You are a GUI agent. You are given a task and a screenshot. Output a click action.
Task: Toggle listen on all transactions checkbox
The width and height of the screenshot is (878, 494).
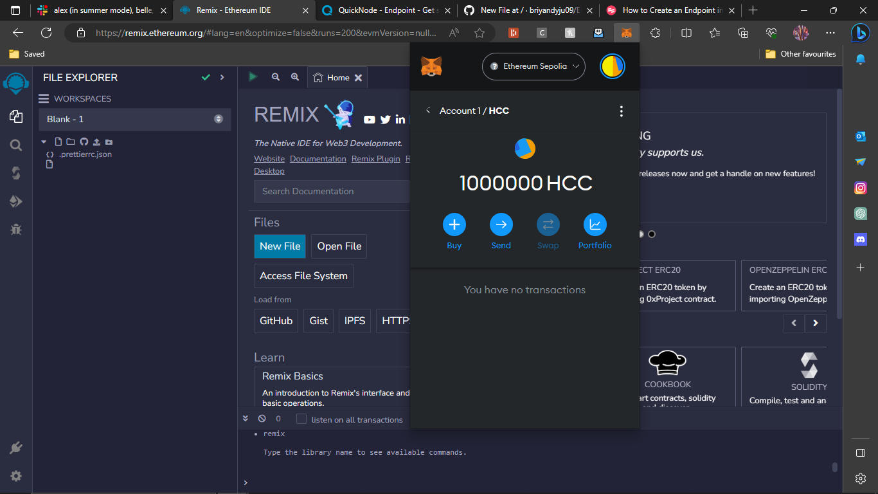[301, 419]
